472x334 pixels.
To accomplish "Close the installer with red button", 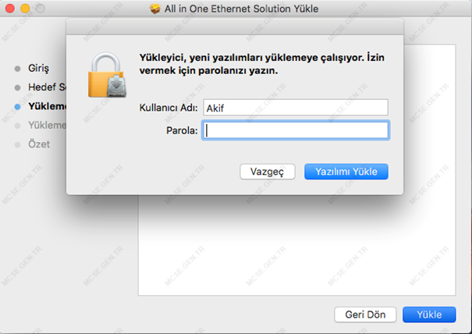I will [10, 9].
